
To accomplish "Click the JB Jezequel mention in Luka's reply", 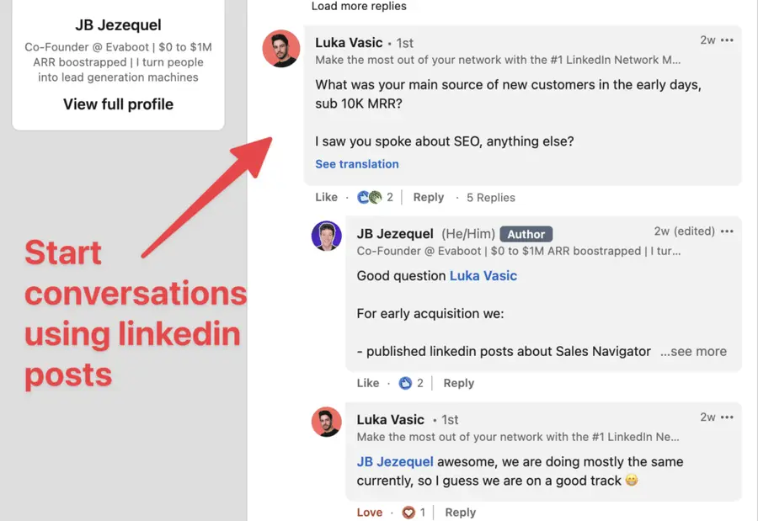I will 395,461.
